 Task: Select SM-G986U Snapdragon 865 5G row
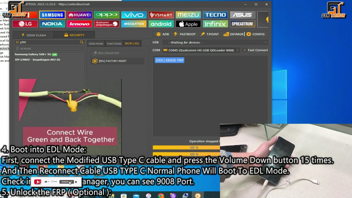[x=37, y=59]
